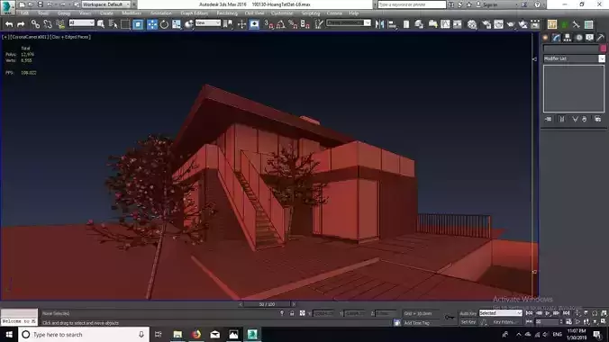Open the Help question mark menu

coord(537,4)
